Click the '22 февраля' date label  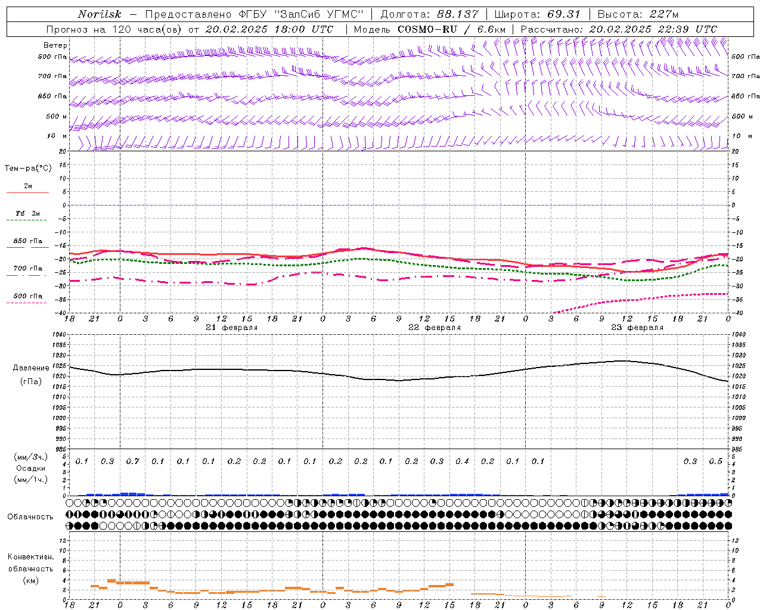pos(435,328)
